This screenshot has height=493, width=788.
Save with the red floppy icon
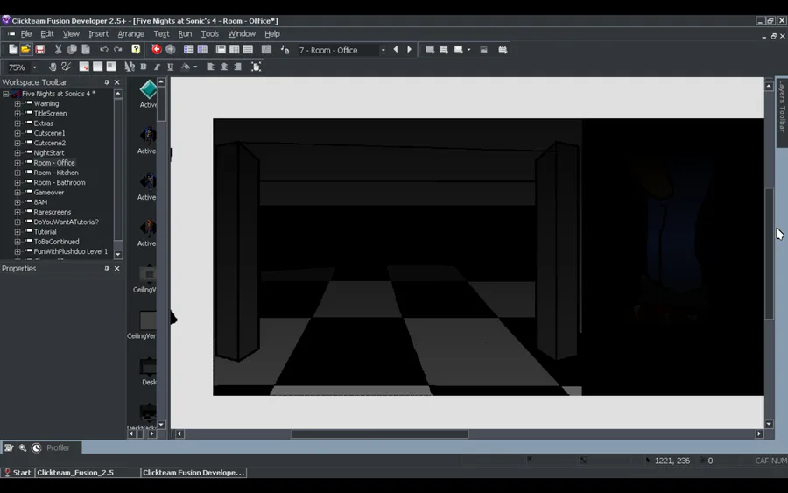[39, 49]
